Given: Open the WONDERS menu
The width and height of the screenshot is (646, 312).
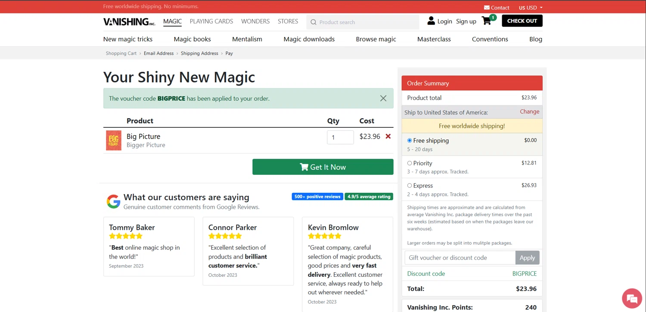Looking at the screenshot, I should [255, 21].
